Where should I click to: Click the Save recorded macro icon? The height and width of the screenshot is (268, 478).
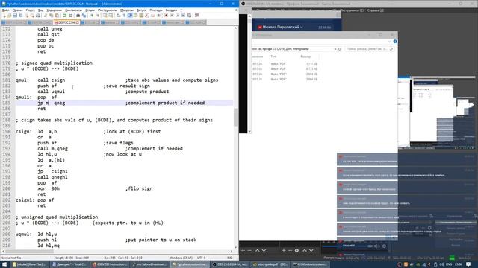click(x=189, y=15)
